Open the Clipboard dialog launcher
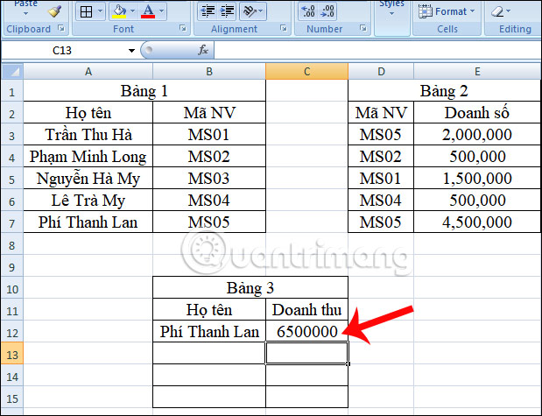Image resolution: width=542 pixels, height=416 pixels. pos(61,28)
